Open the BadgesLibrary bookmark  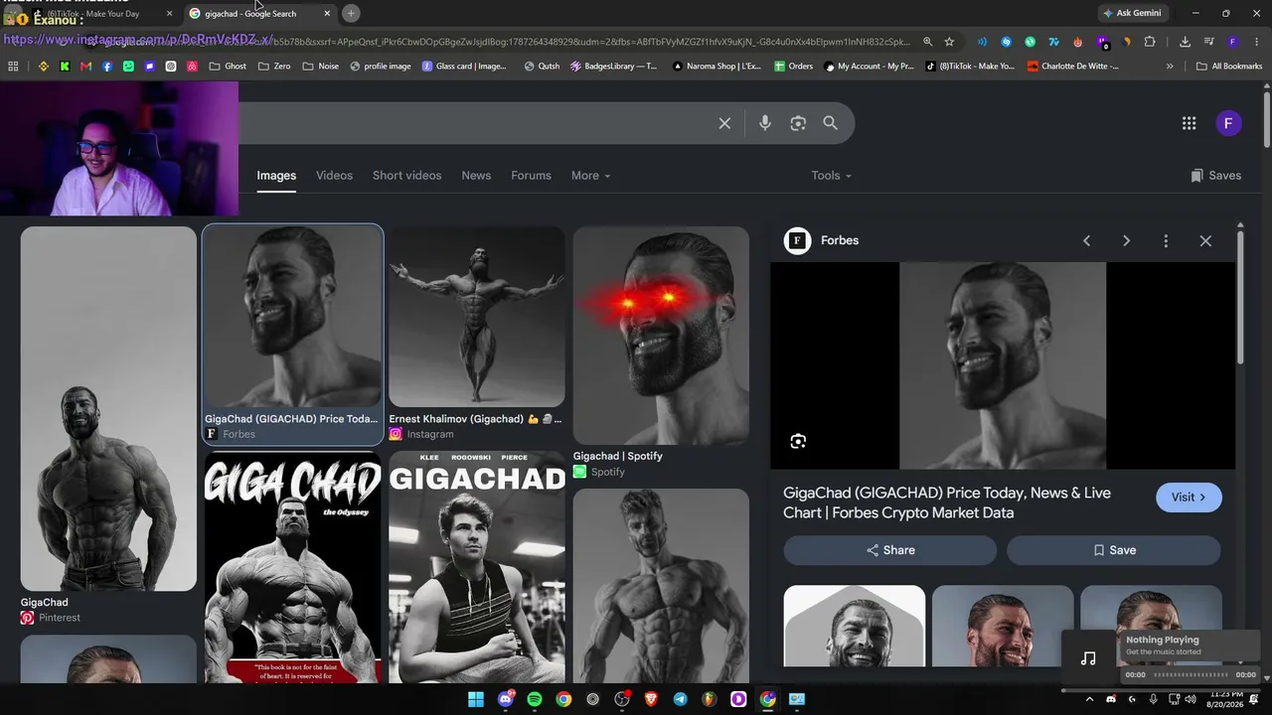point(614,67)
